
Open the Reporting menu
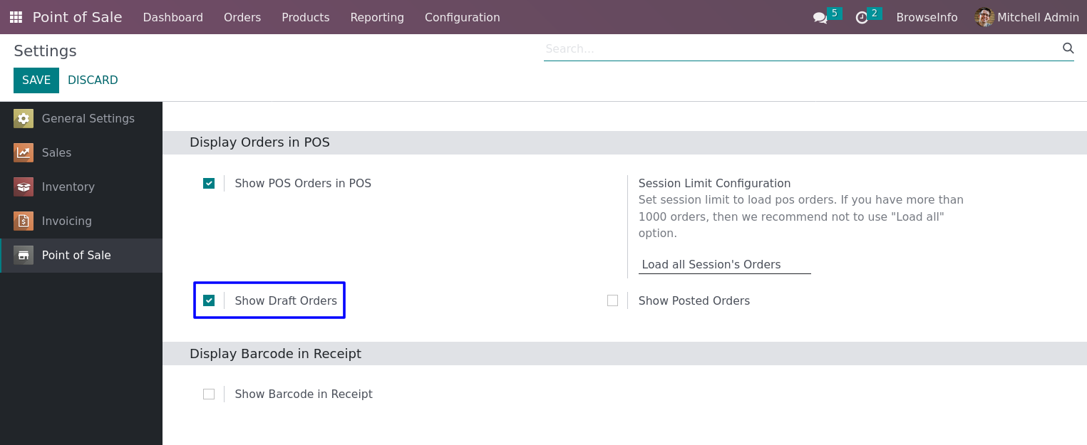(377, 17)
